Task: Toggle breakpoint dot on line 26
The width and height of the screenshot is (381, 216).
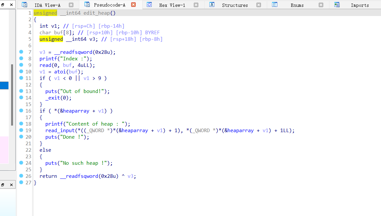Action: [21, 176]
